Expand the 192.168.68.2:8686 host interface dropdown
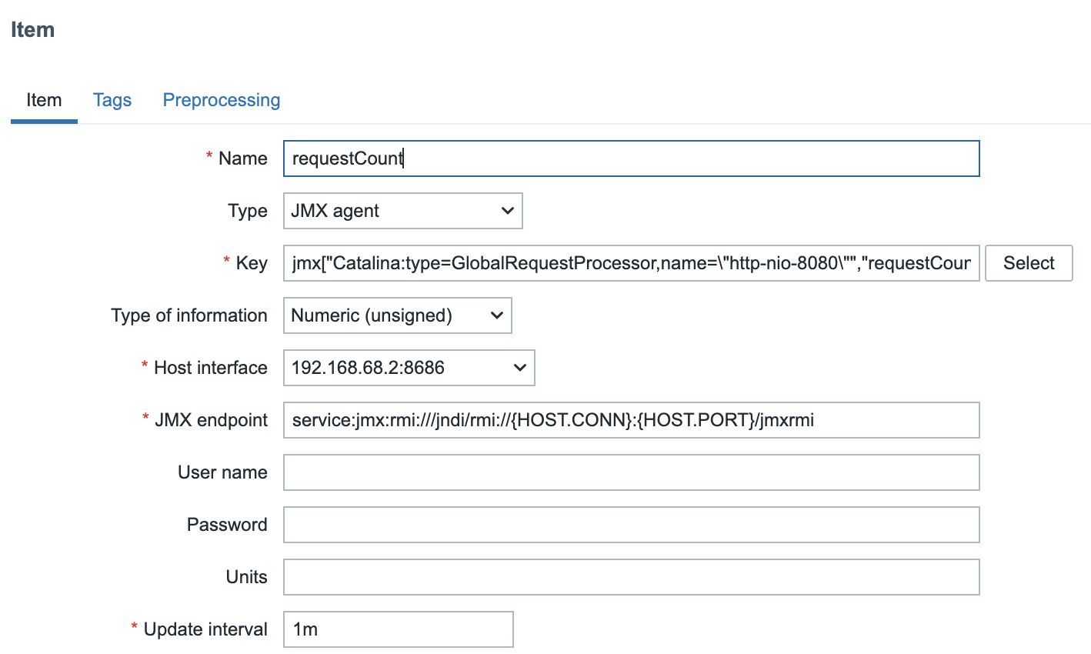Image resolution: width=1091 pixels, height=654 pixels. coord(409,368)
